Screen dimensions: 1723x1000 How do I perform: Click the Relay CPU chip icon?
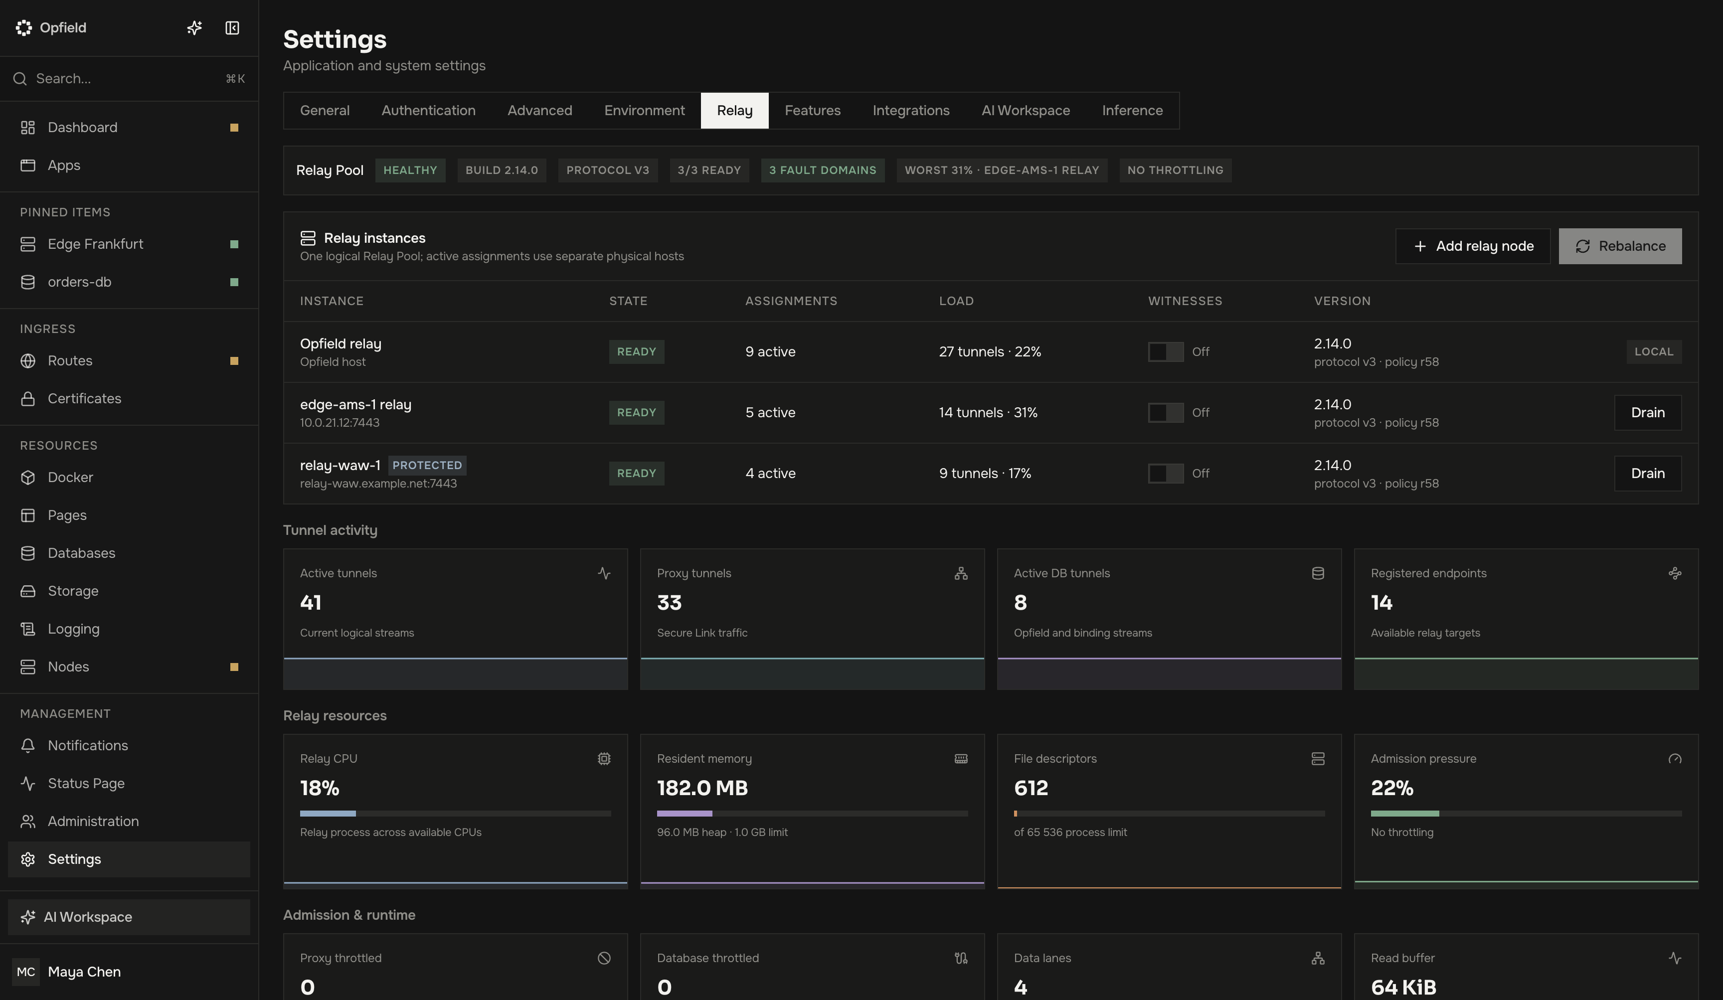tap(604, 759)
